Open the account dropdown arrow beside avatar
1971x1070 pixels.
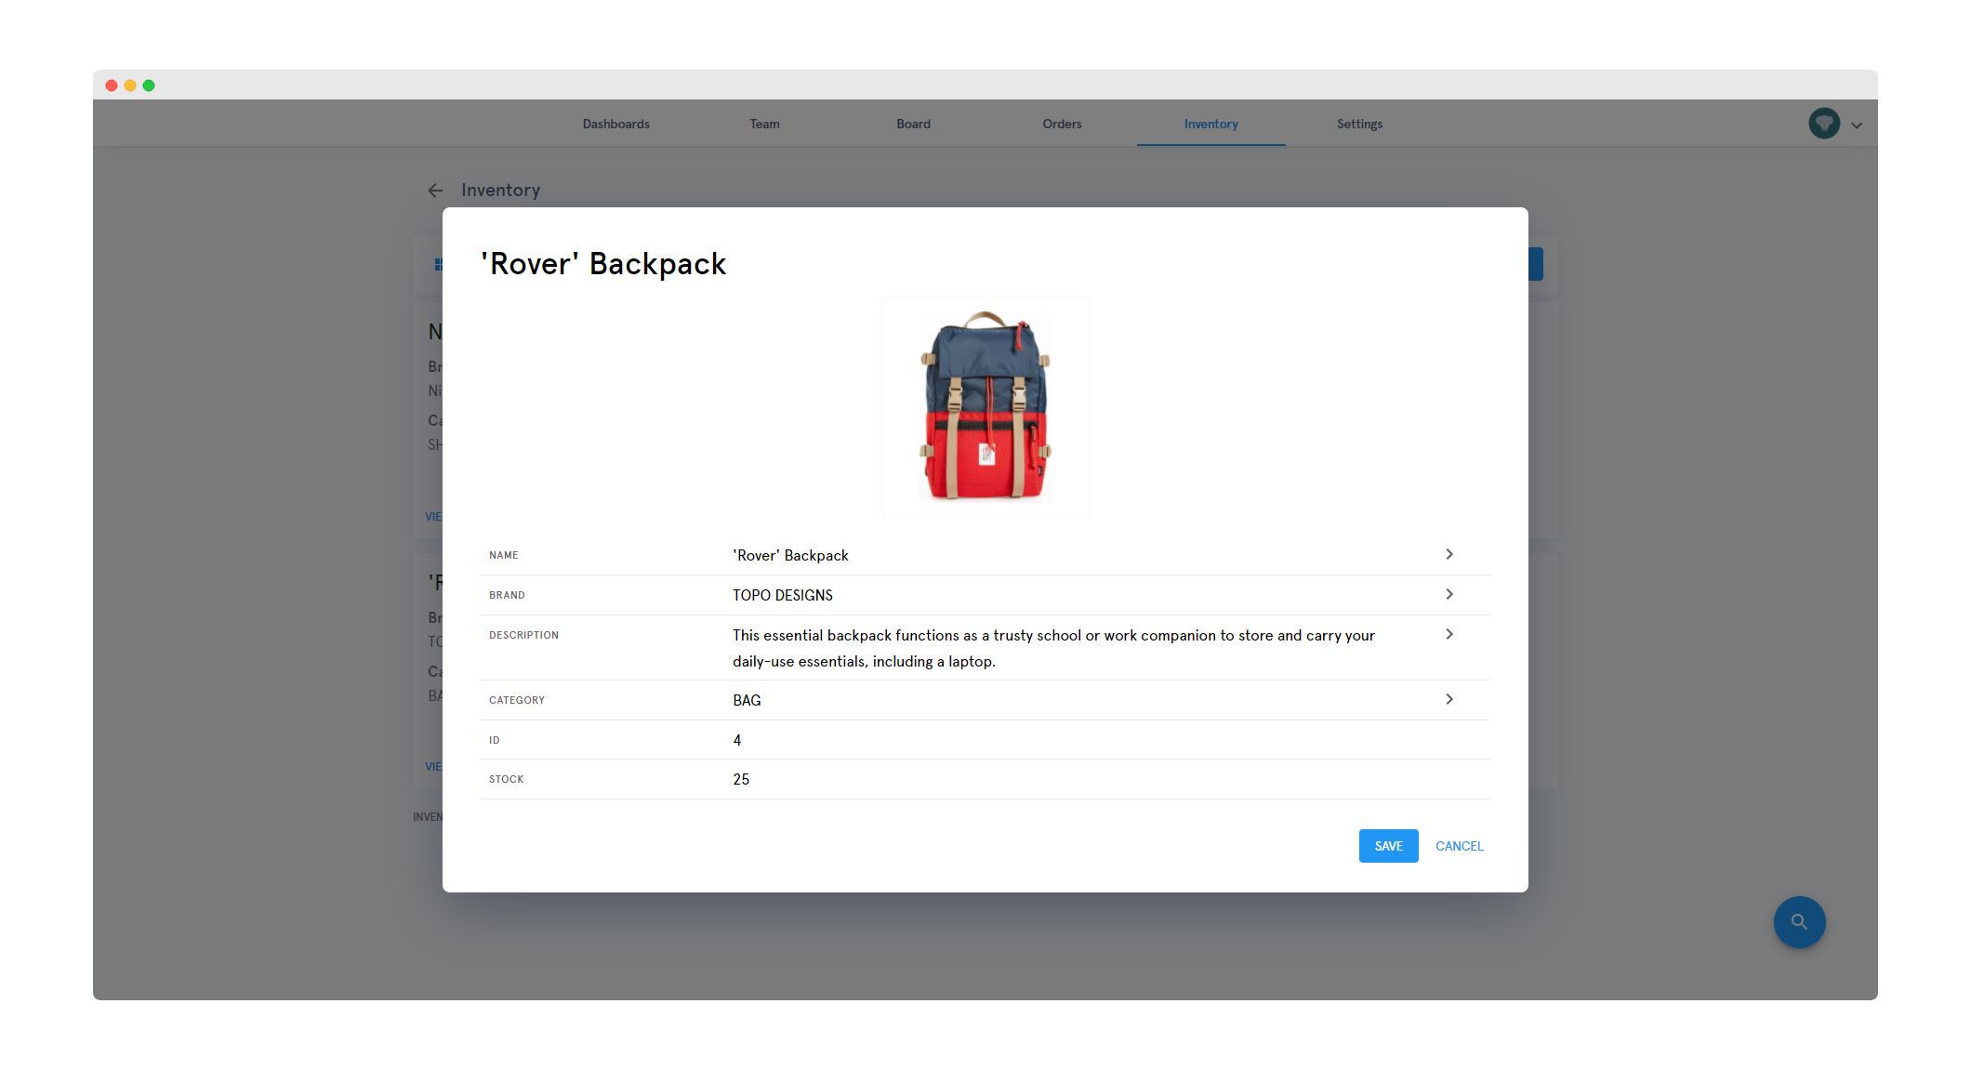pos(1857,125)
